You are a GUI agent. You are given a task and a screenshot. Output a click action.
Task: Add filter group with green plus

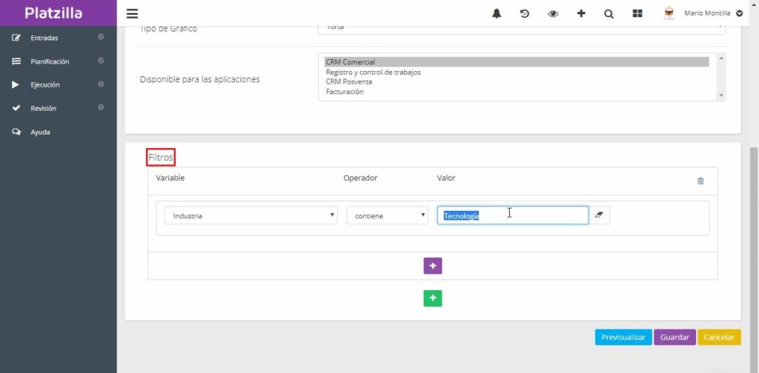pos(433,298)
